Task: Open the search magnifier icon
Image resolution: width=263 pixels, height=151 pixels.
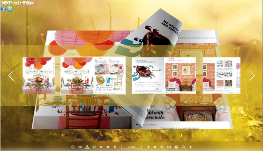Action: [x=183, y=147]
